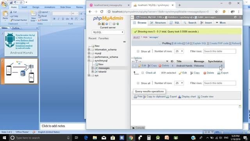Open the More tab dropdown

[221, 23]
